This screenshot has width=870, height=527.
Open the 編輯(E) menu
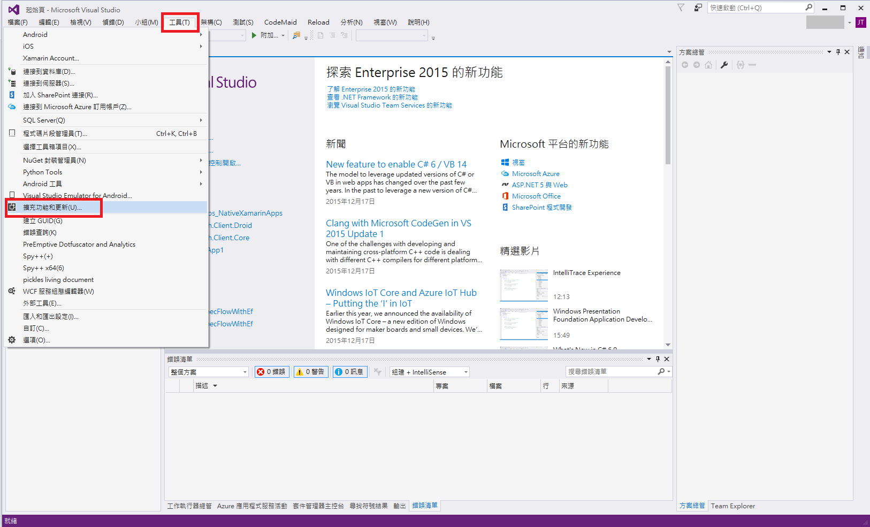(49, 22)
